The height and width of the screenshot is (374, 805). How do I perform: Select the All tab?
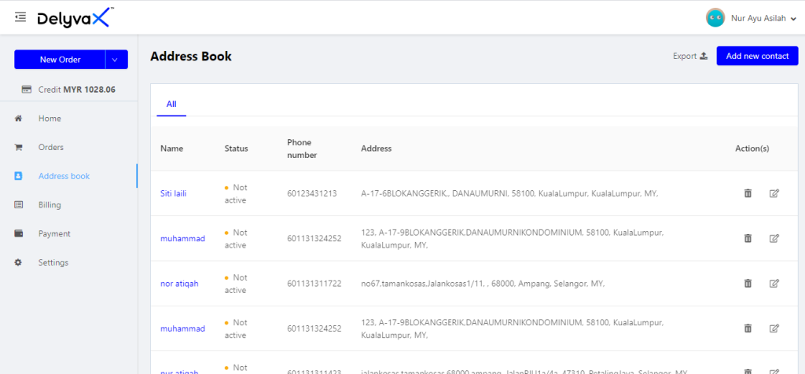tap(171, 104)
